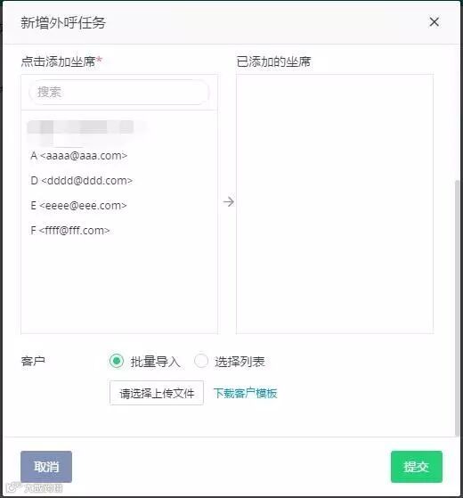Image resolution: width=463 pixels, height=498 pixels.
Task: Click the dialog's vertical scrollbar
Action: coord(457,308)
